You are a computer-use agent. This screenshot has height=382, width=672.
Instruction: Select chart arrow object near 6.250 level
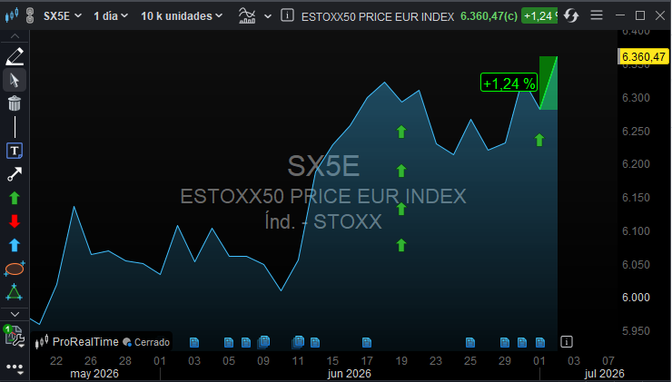coord(401,132)
